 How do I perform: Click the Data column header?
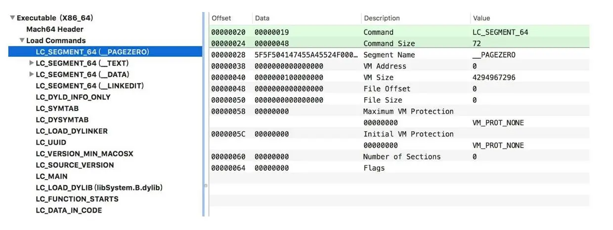(262, 18)
